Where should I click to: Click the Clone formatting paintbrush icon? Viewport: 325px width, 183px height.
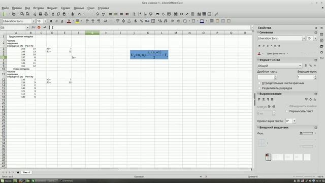73,14
